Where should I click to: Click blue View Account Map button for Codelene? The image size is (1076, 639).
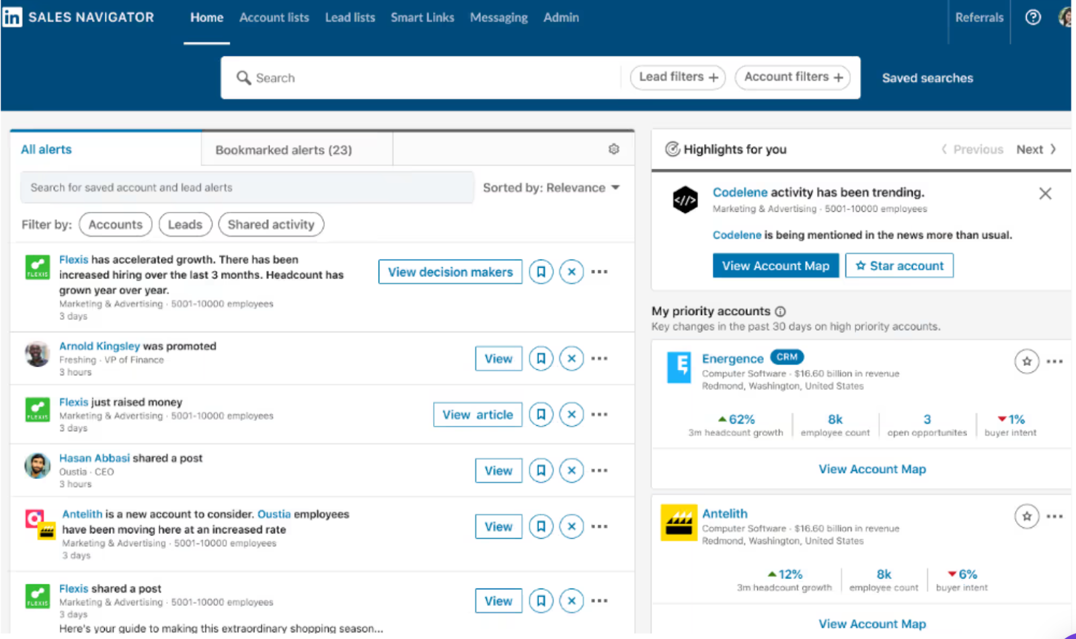click(775, 266)
